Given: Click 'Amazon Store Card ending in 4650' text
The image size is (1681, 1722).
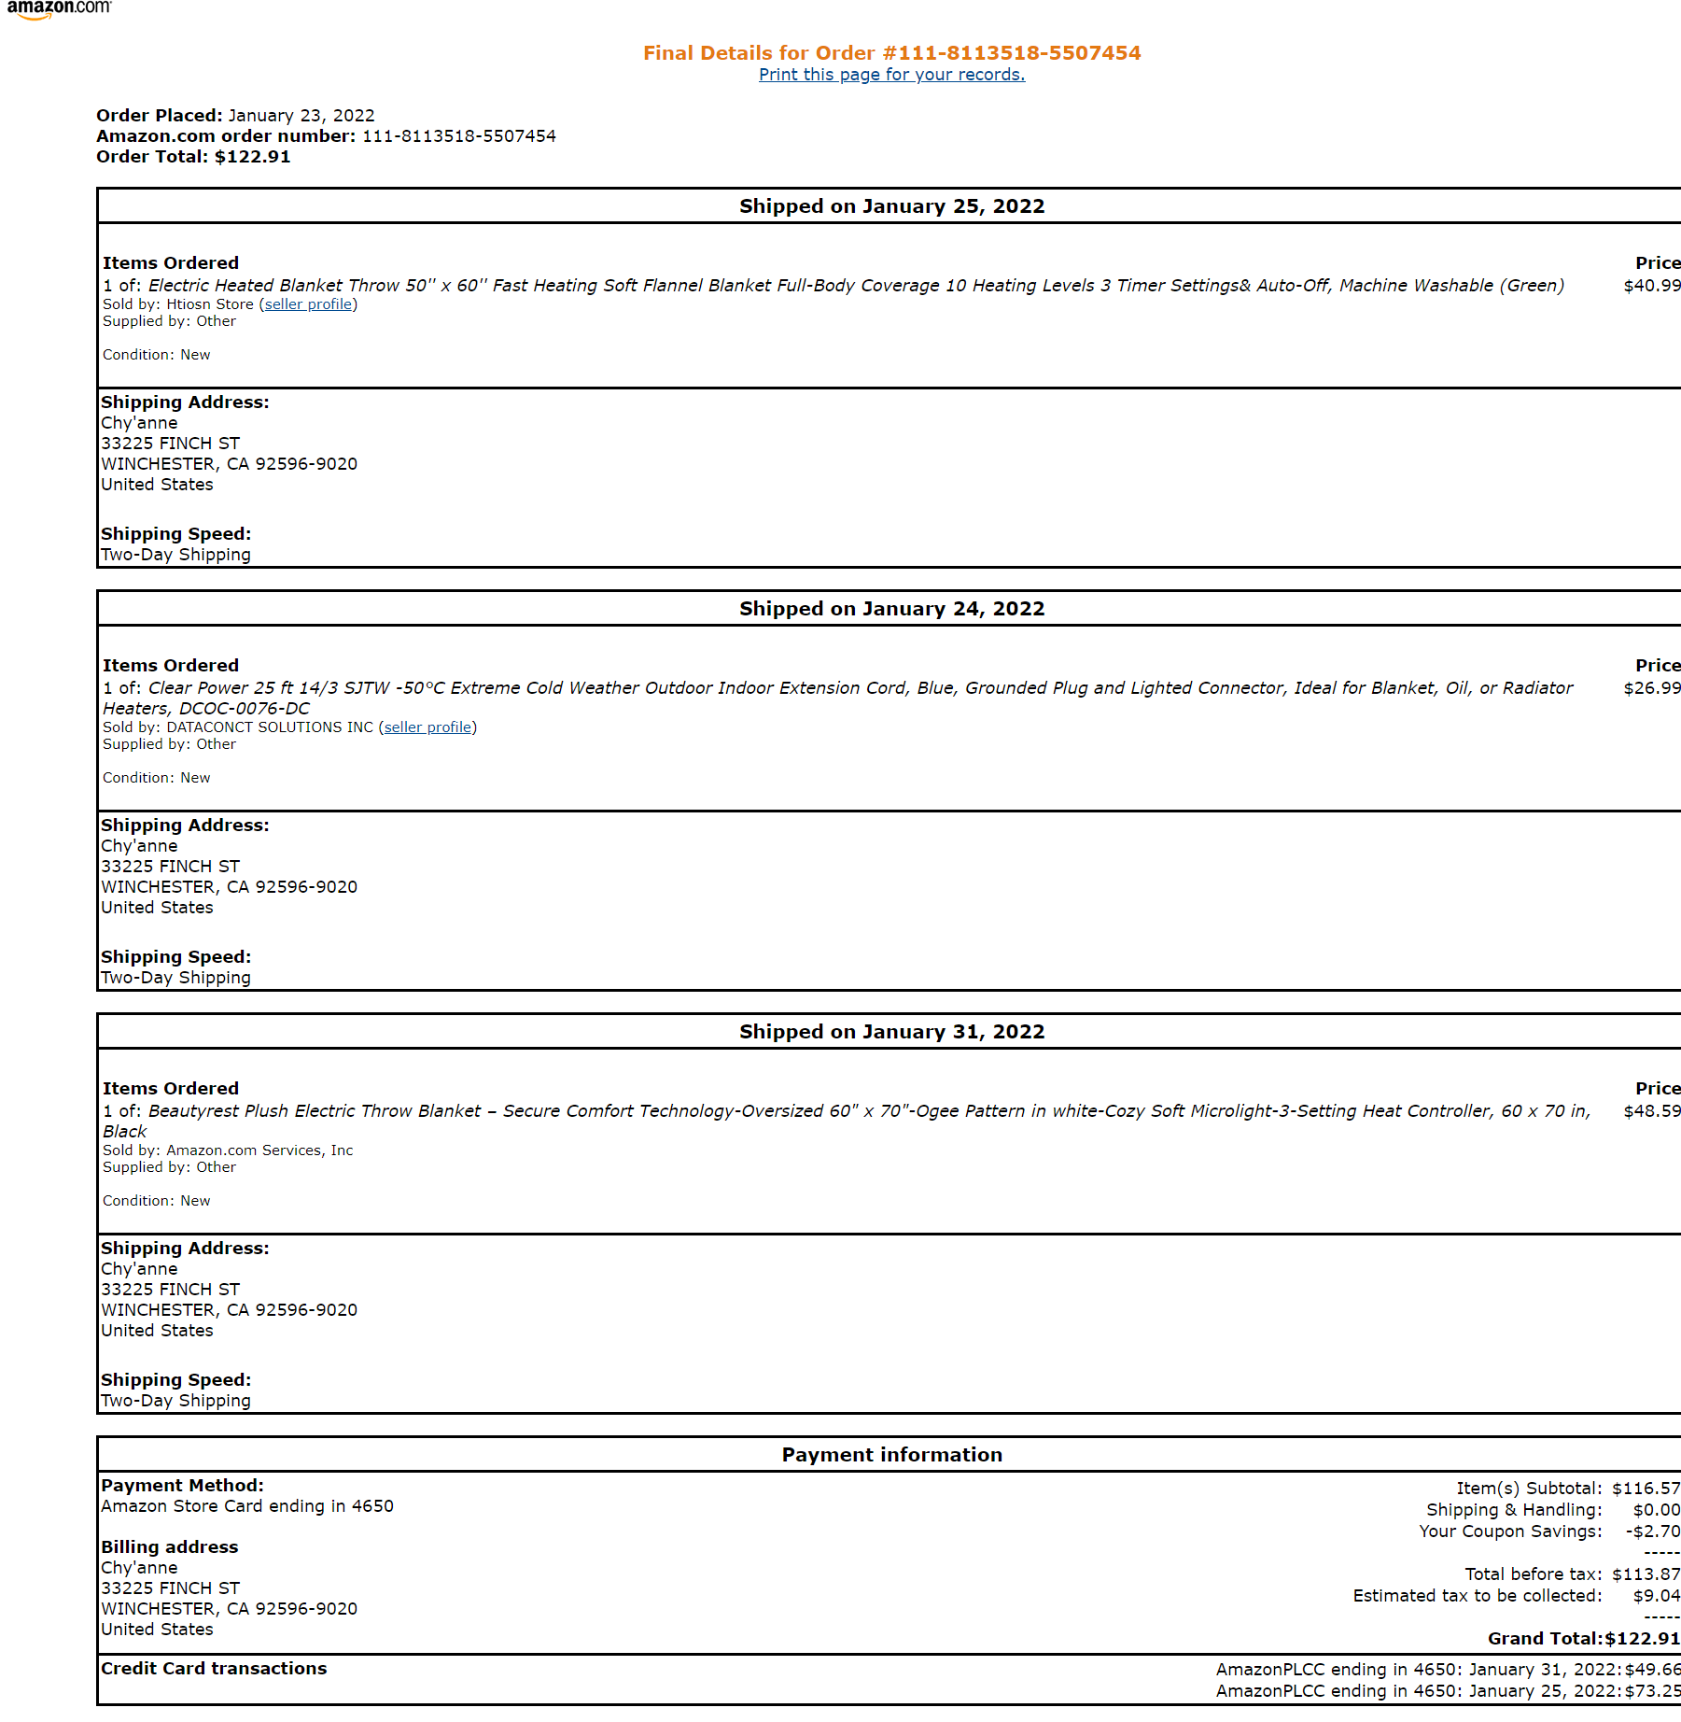Looking at the screenshot, I should tap(247, 1506).
